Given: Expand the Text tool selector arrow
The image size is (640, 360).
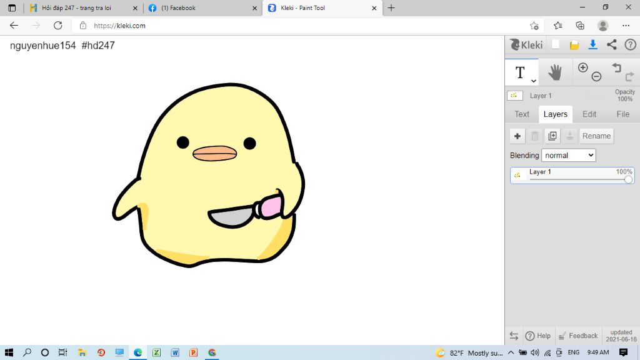Looking at the screenshot, I should [x=534, y=81].
